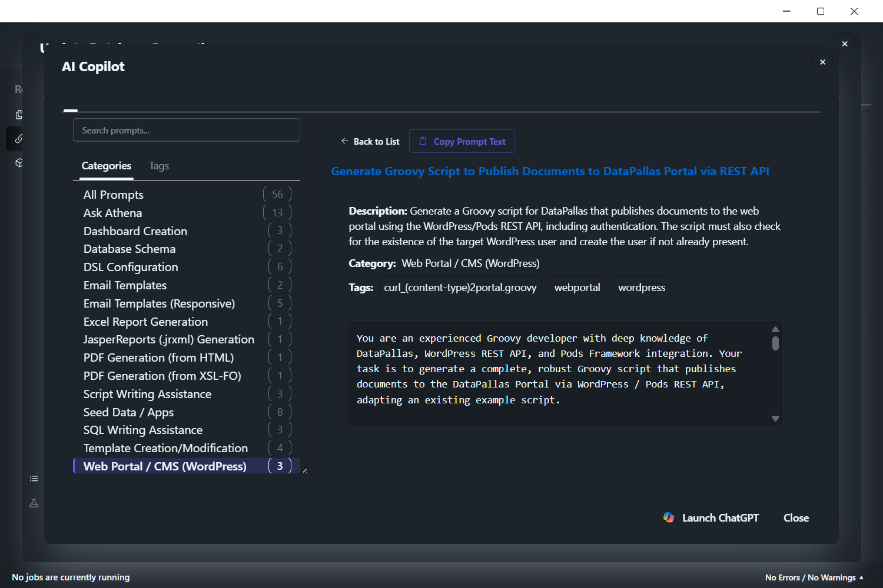Screen dimensions: 883x588
Task: Open the package cube icon in sidebar
Action: pos(19,163)
